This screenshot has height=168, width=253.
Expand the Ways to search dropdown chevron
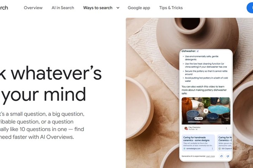118,8
